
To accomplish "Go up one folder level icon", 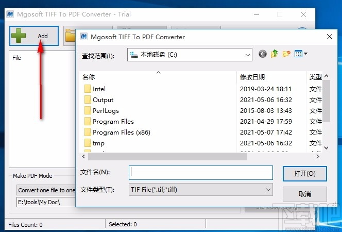I will point(275,54).
